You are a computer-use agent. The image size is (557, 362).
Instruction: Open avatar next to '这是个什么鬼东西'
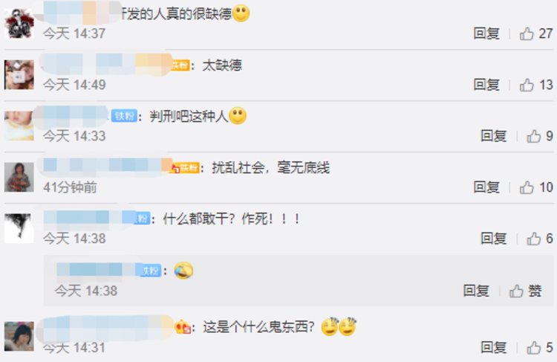pyautogui.click(x=19, y=336)
